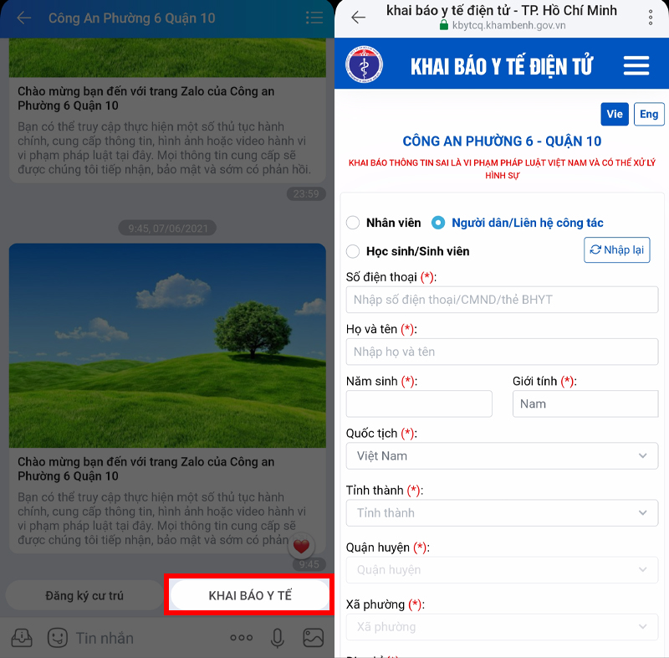Click the Năm sinh input field
669x658 pixels.
point(419,404)
